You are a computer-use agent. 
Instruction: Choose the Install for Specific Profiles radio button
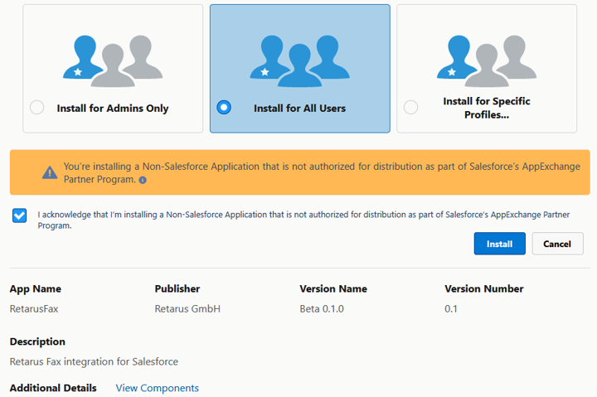(x=410, y=108)
